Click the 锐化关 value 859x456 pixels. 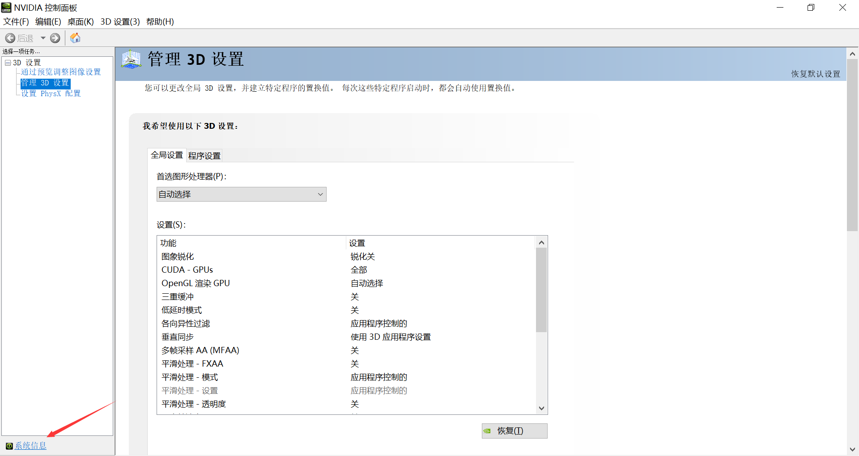[x=363, y=257]
